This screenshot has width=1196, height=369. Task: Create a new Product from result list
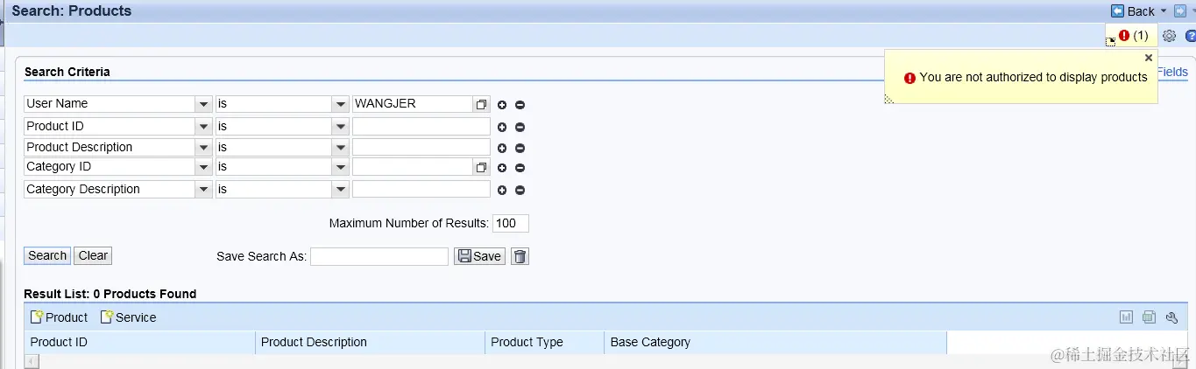click(x=60, y=318)
